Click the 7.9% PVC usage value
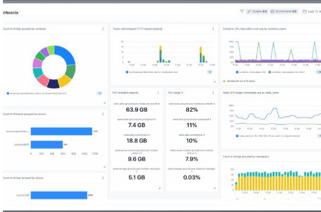 [x=192, y=159]
